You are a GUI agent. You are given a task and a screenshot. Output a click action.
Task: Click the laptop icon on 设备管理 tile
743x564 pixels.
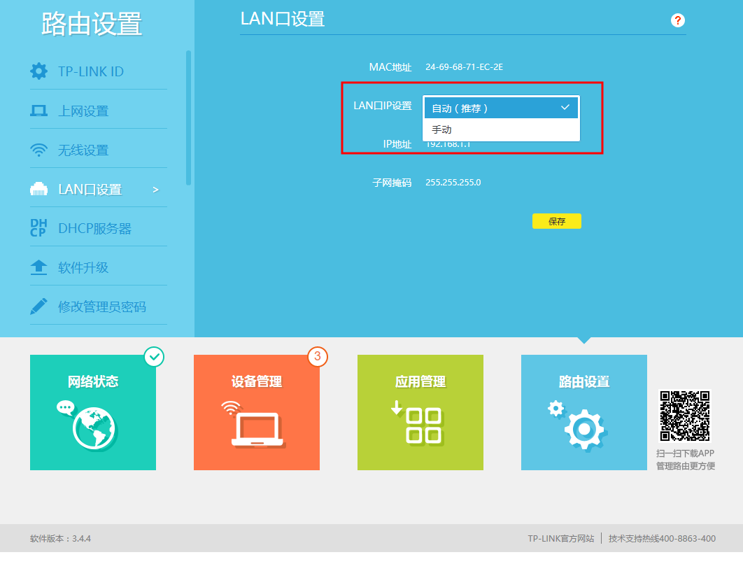click(257, 430)
